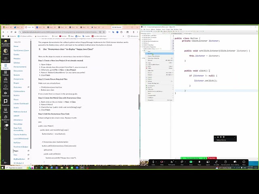Select Properties in the Eclipse context menu
This screenshot has width=259, height=194.
159,100
